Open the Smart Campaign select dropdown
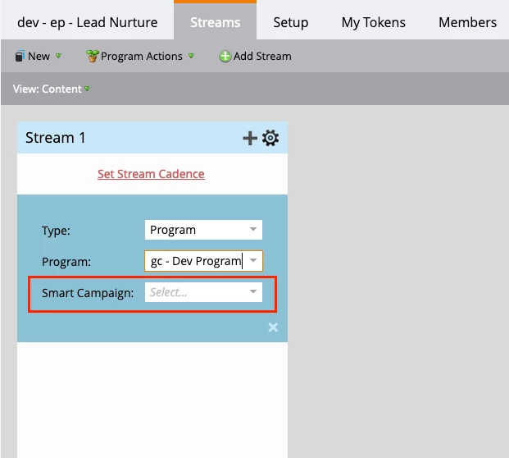509x458 pixels. 203,292
